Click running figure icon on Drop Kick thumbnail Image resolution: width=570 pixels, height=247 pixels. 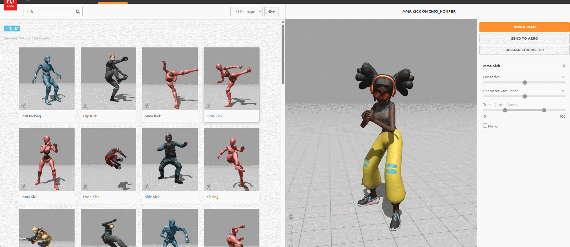pyautogui.click(x=85, y=187)
